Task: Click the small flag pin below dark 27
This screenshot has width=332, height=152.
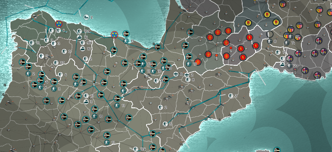Action: coord(295,70)
